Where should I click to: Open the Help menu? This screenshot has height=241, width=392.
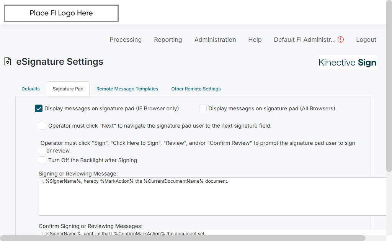(255, 39)
